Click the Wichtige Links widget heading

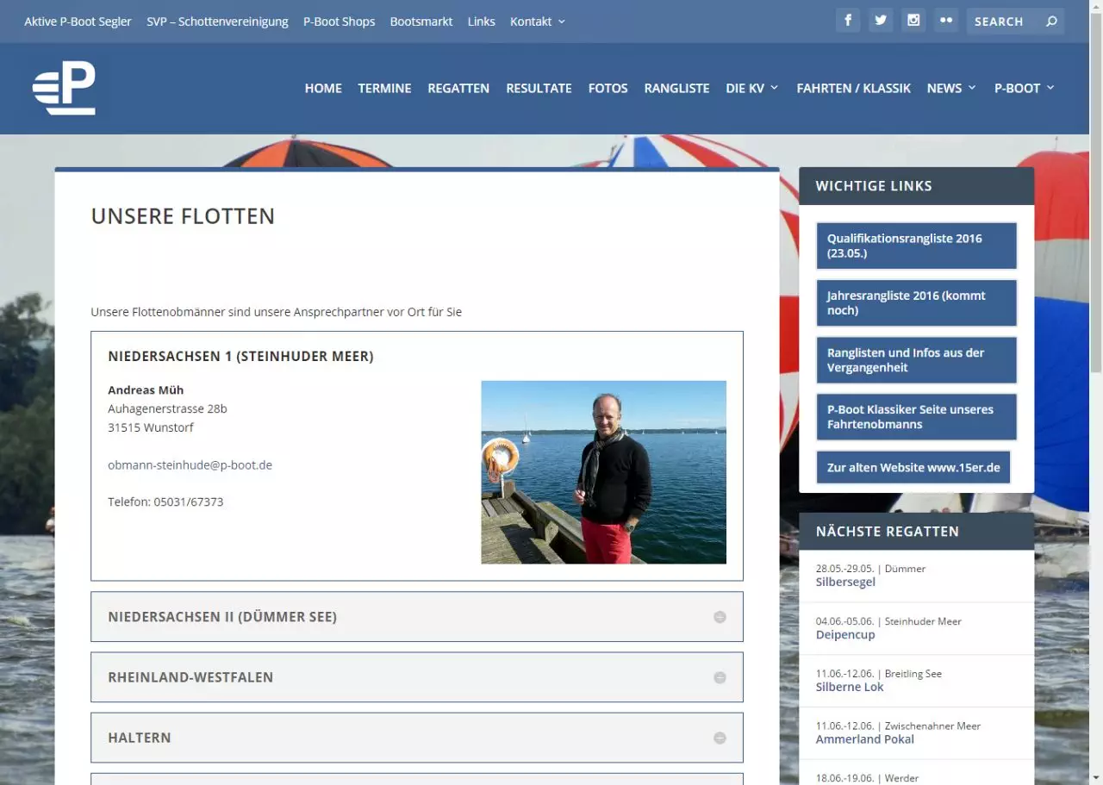874,186
